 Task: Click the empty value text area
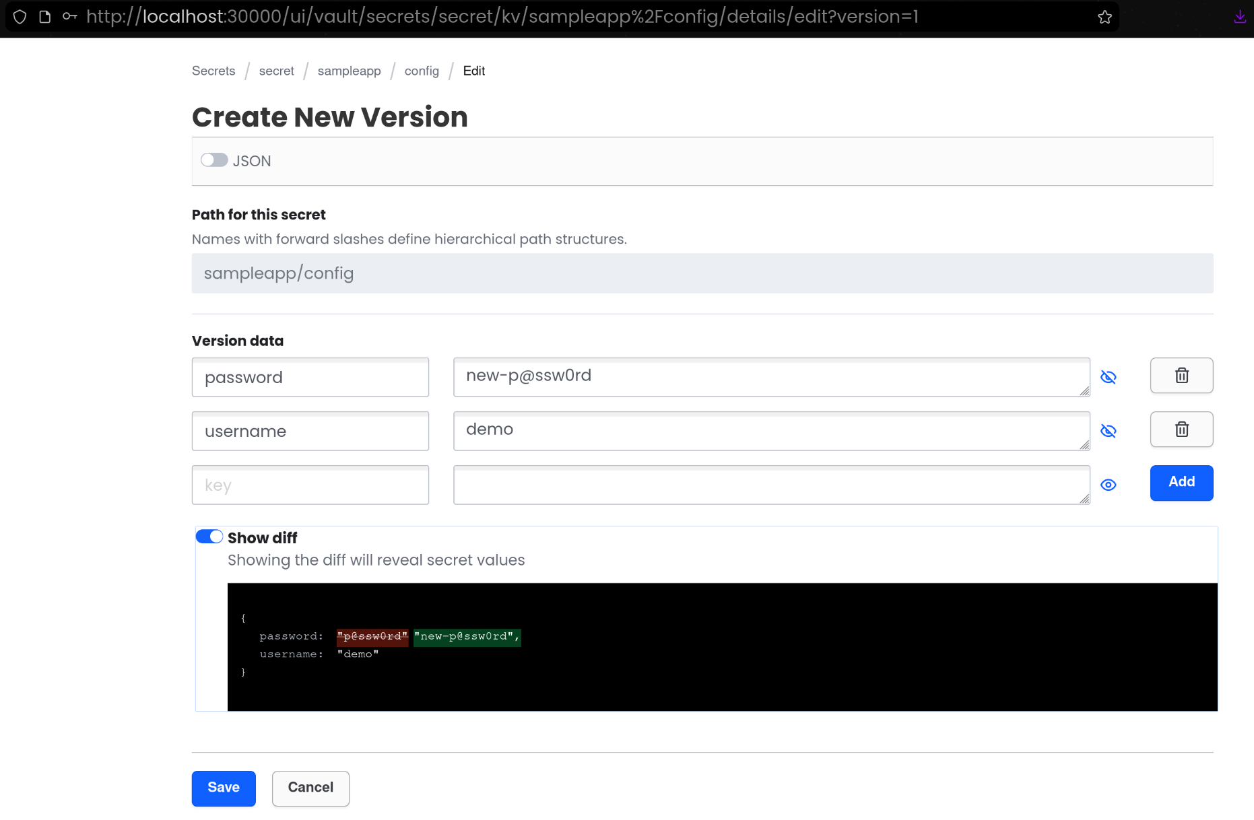tap(772, 485)
